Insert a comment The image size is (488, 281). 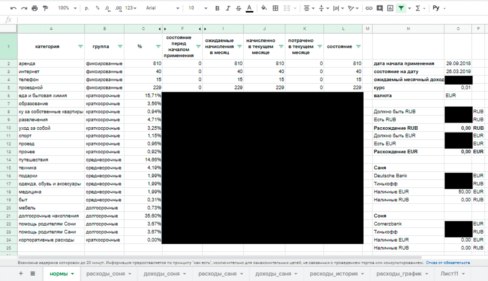click(380, 8)
